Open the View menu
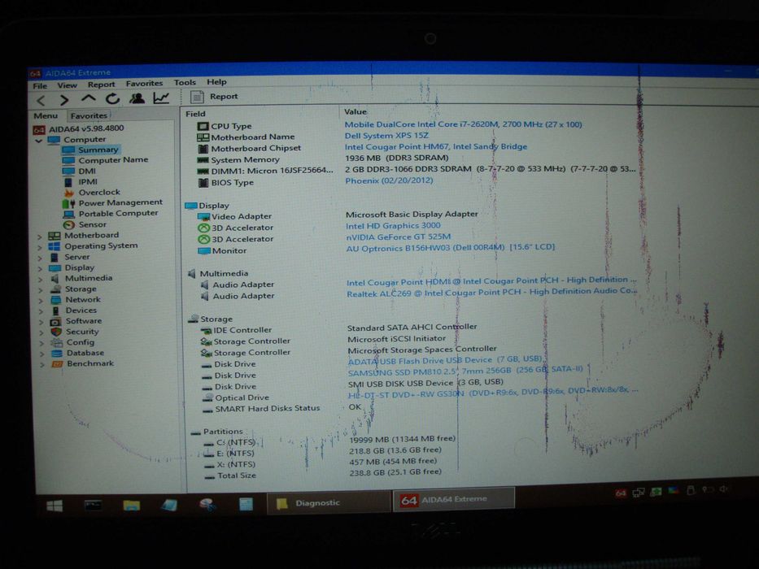The height and width of the screenshot is (569, 759). (x=67, y=85)
